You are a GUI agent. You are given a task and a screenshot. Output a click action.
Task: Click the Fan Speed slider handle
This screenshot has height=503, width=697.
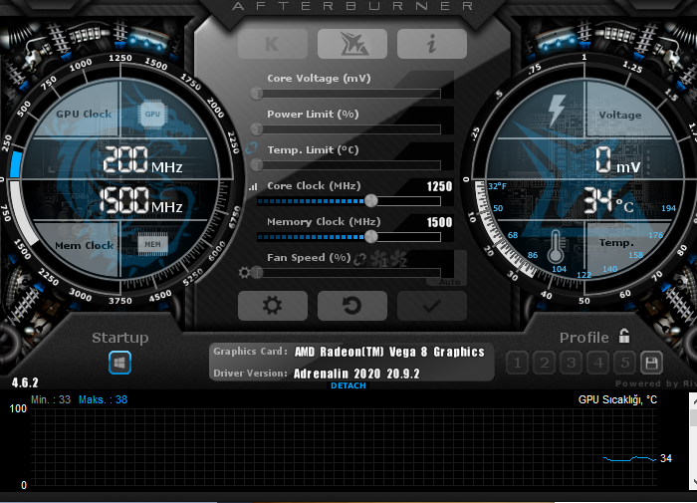tap(257, 273)
